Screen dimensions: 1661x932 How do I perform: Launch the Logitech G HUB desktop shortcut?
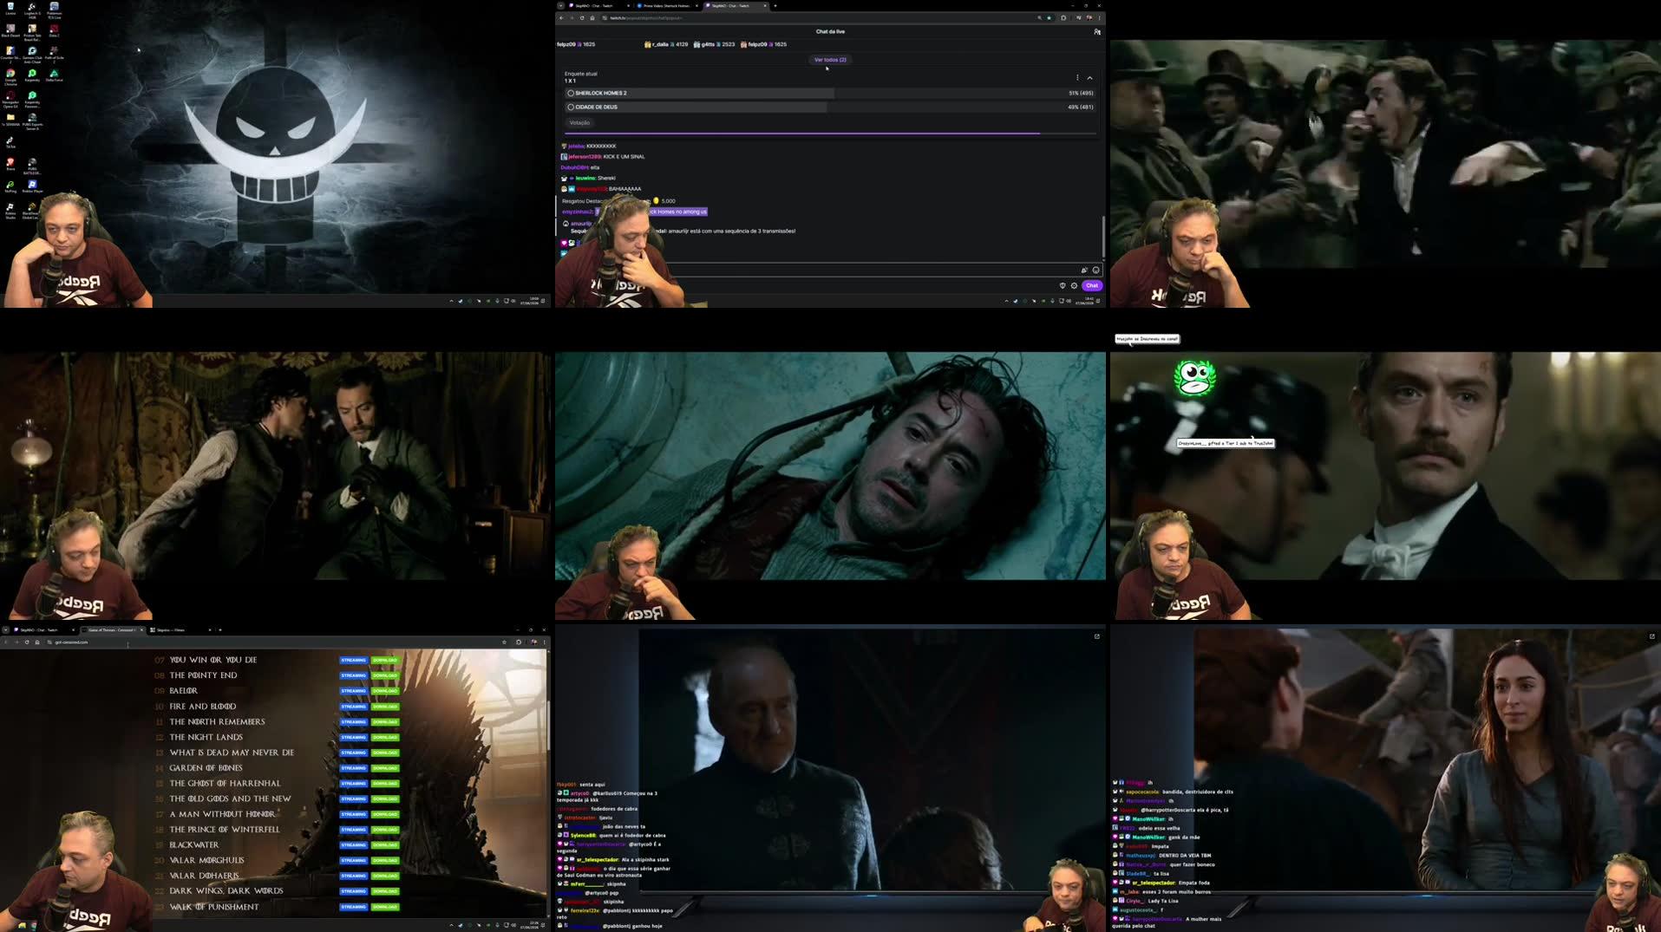[x=32, y=10]
